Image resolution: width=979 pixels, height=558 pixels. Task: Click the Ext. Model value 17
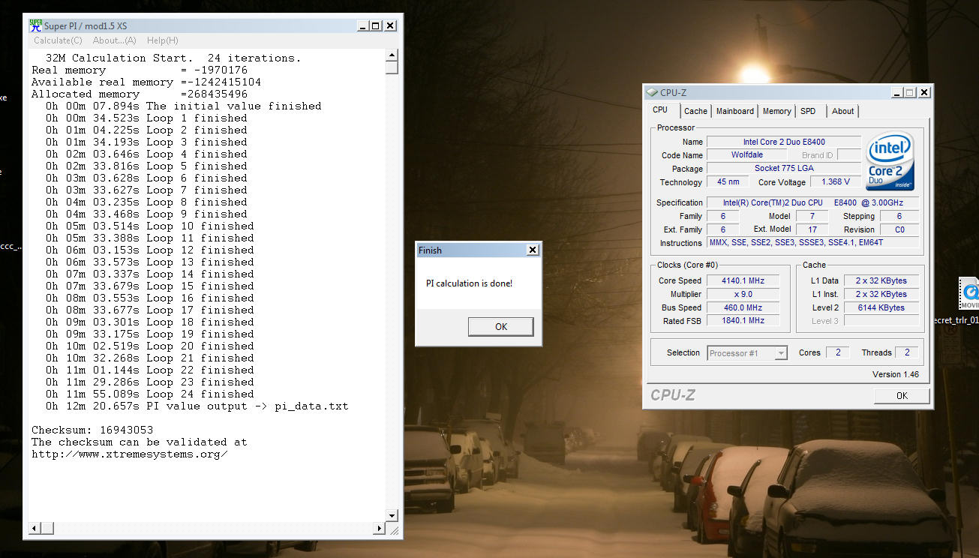(x=812, y=229)
